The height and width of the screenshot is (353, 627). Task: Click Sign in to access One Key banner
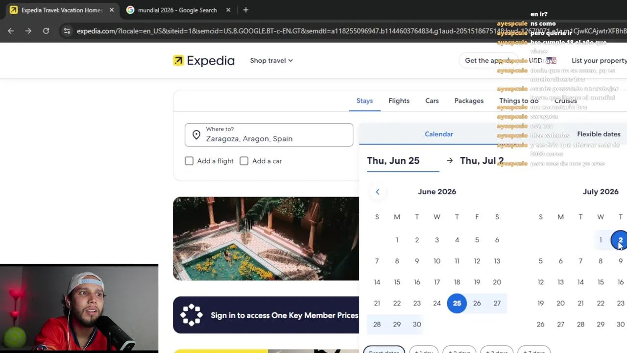tap(266, 315)
